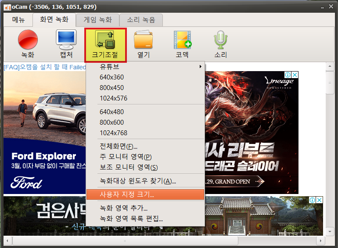Choose 녹화 영역 추가... option
This screenshot has height=248, width=338.
[145, 208]
